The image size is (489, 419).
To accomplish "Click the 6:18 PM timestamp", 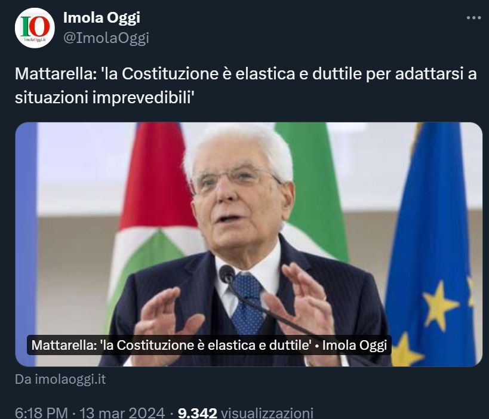I will point(41,413).
